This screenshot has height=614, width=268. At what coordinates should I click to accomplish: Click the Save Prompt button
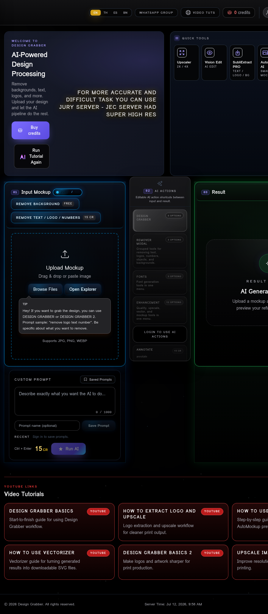tap(99, 426)
